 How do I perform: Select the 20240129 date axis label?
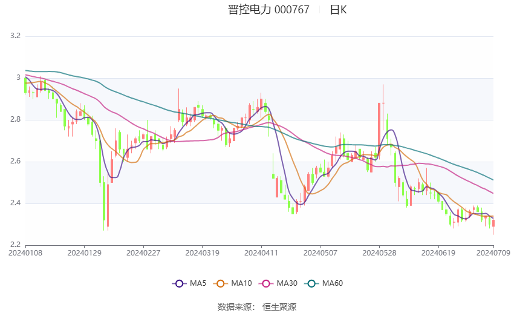(x=84, y=253)
